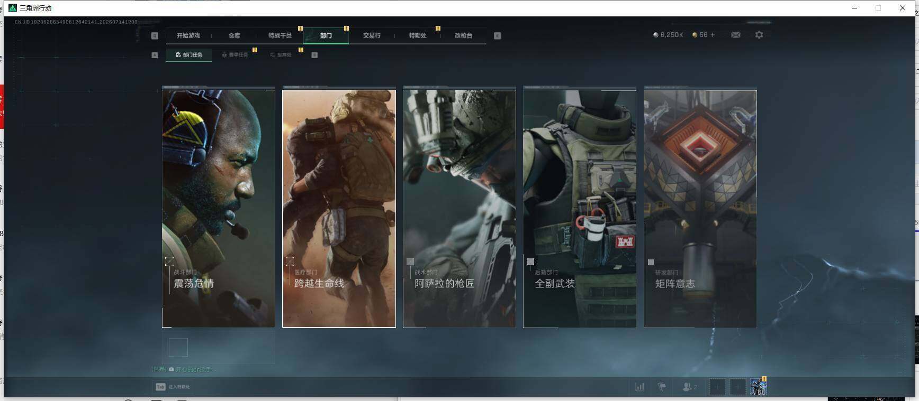Click the Tab key 进入特勤处 shortcut

(x=173, y=387)
